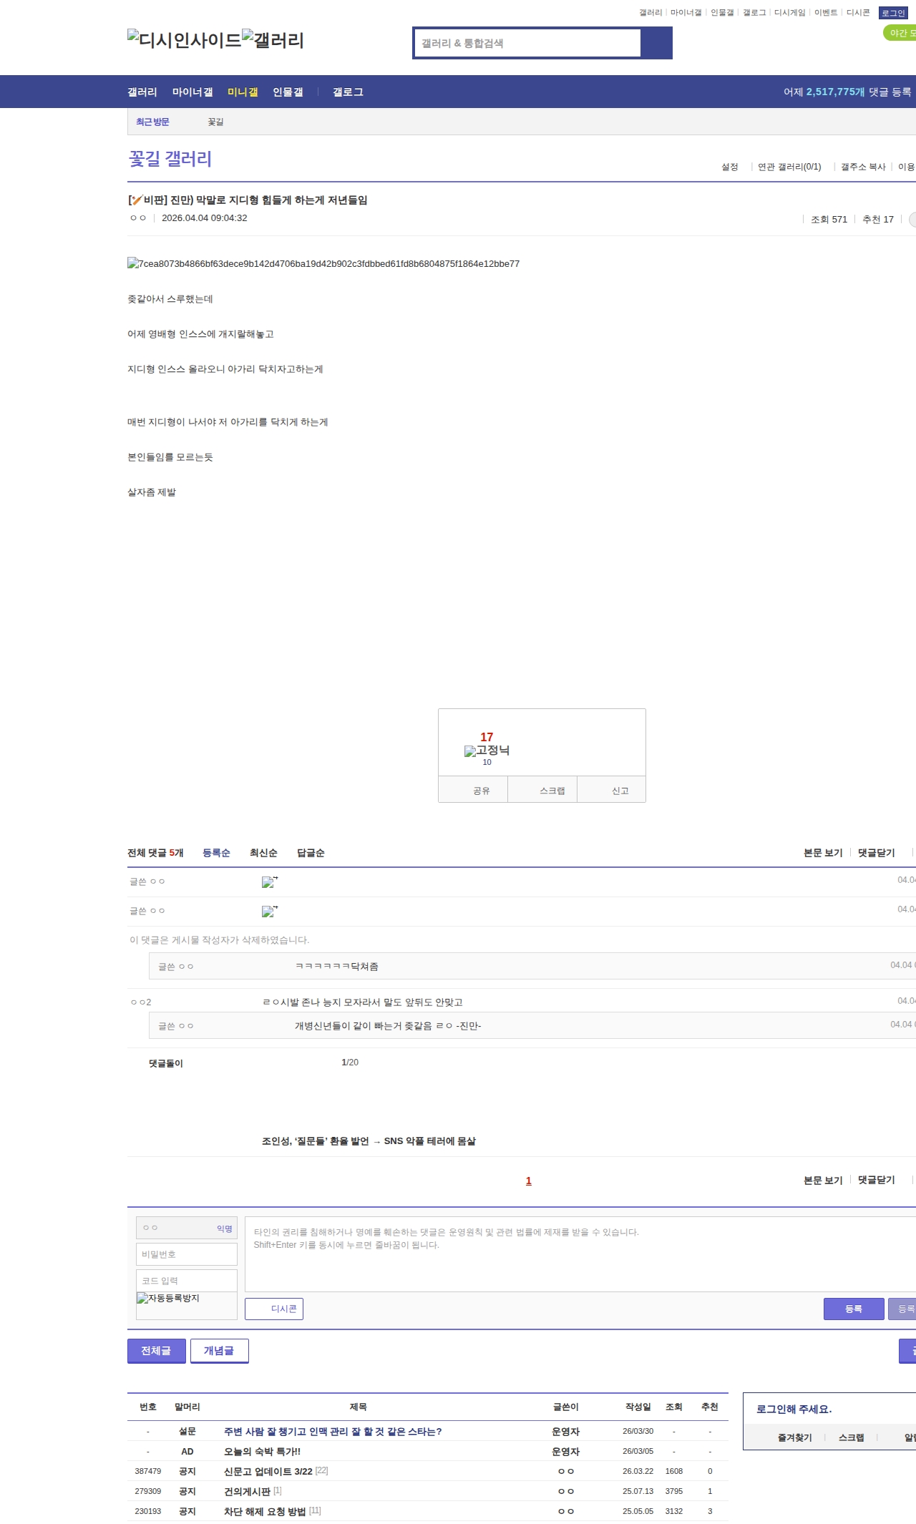916x1524 pixels.
Task: Expand the 연관 갤러리(0/1) list
Action: pyautogui.click(x=789, y=167)
